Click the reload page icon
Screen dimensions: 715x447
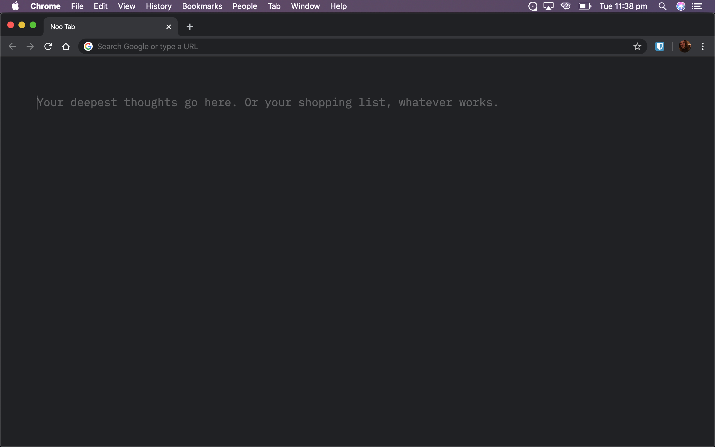(48, 46)
